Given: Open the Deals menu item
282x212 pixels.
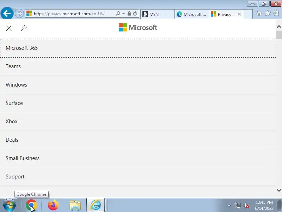Looking at the screenshot, I should (x=138, y=140).
